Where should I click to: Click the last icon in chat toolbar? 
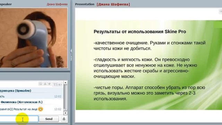(x=60, y=84)
